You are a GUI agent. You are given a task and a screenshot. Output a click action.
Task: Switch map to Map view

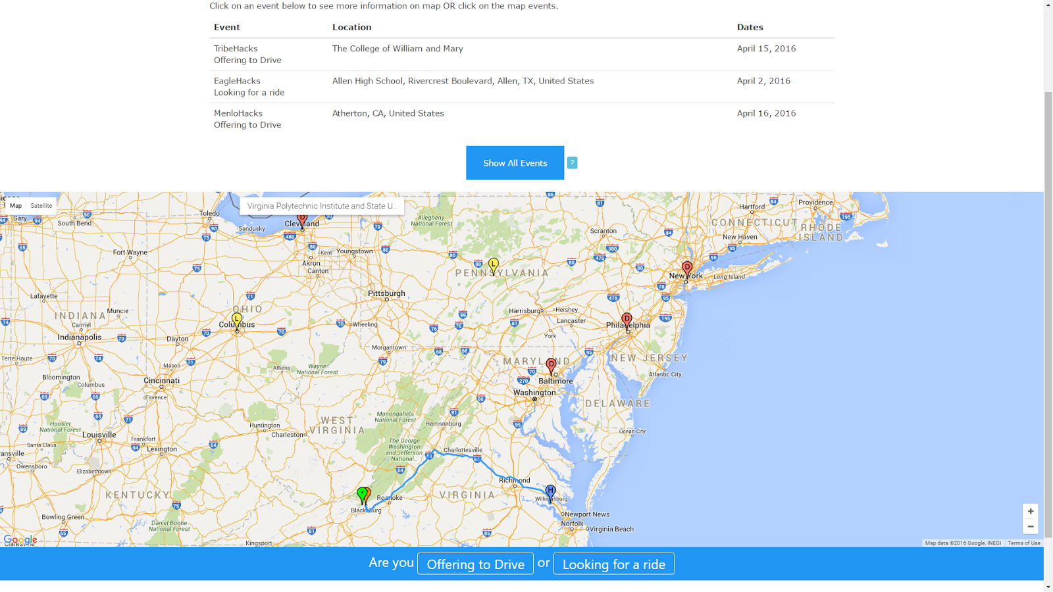point(16,206)
